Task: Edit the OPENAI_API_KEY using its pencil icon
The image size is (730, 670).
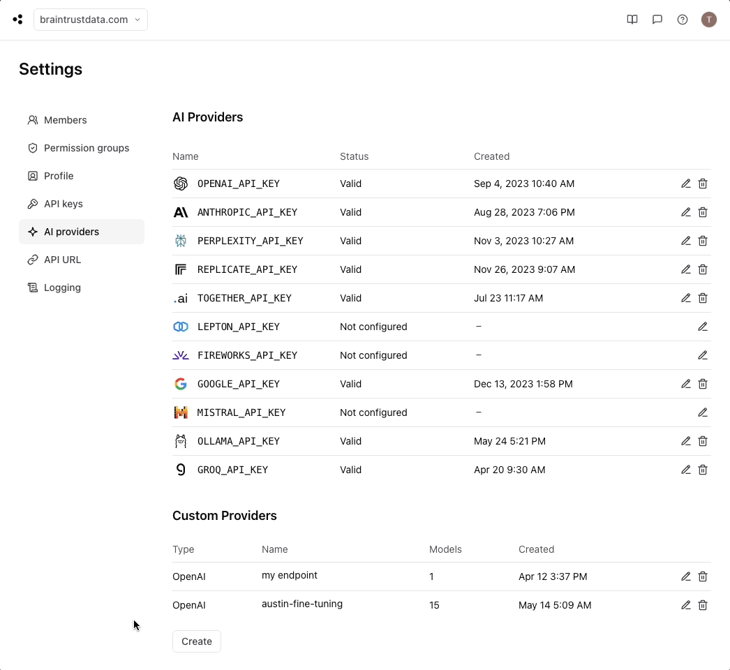Action: 685,184
